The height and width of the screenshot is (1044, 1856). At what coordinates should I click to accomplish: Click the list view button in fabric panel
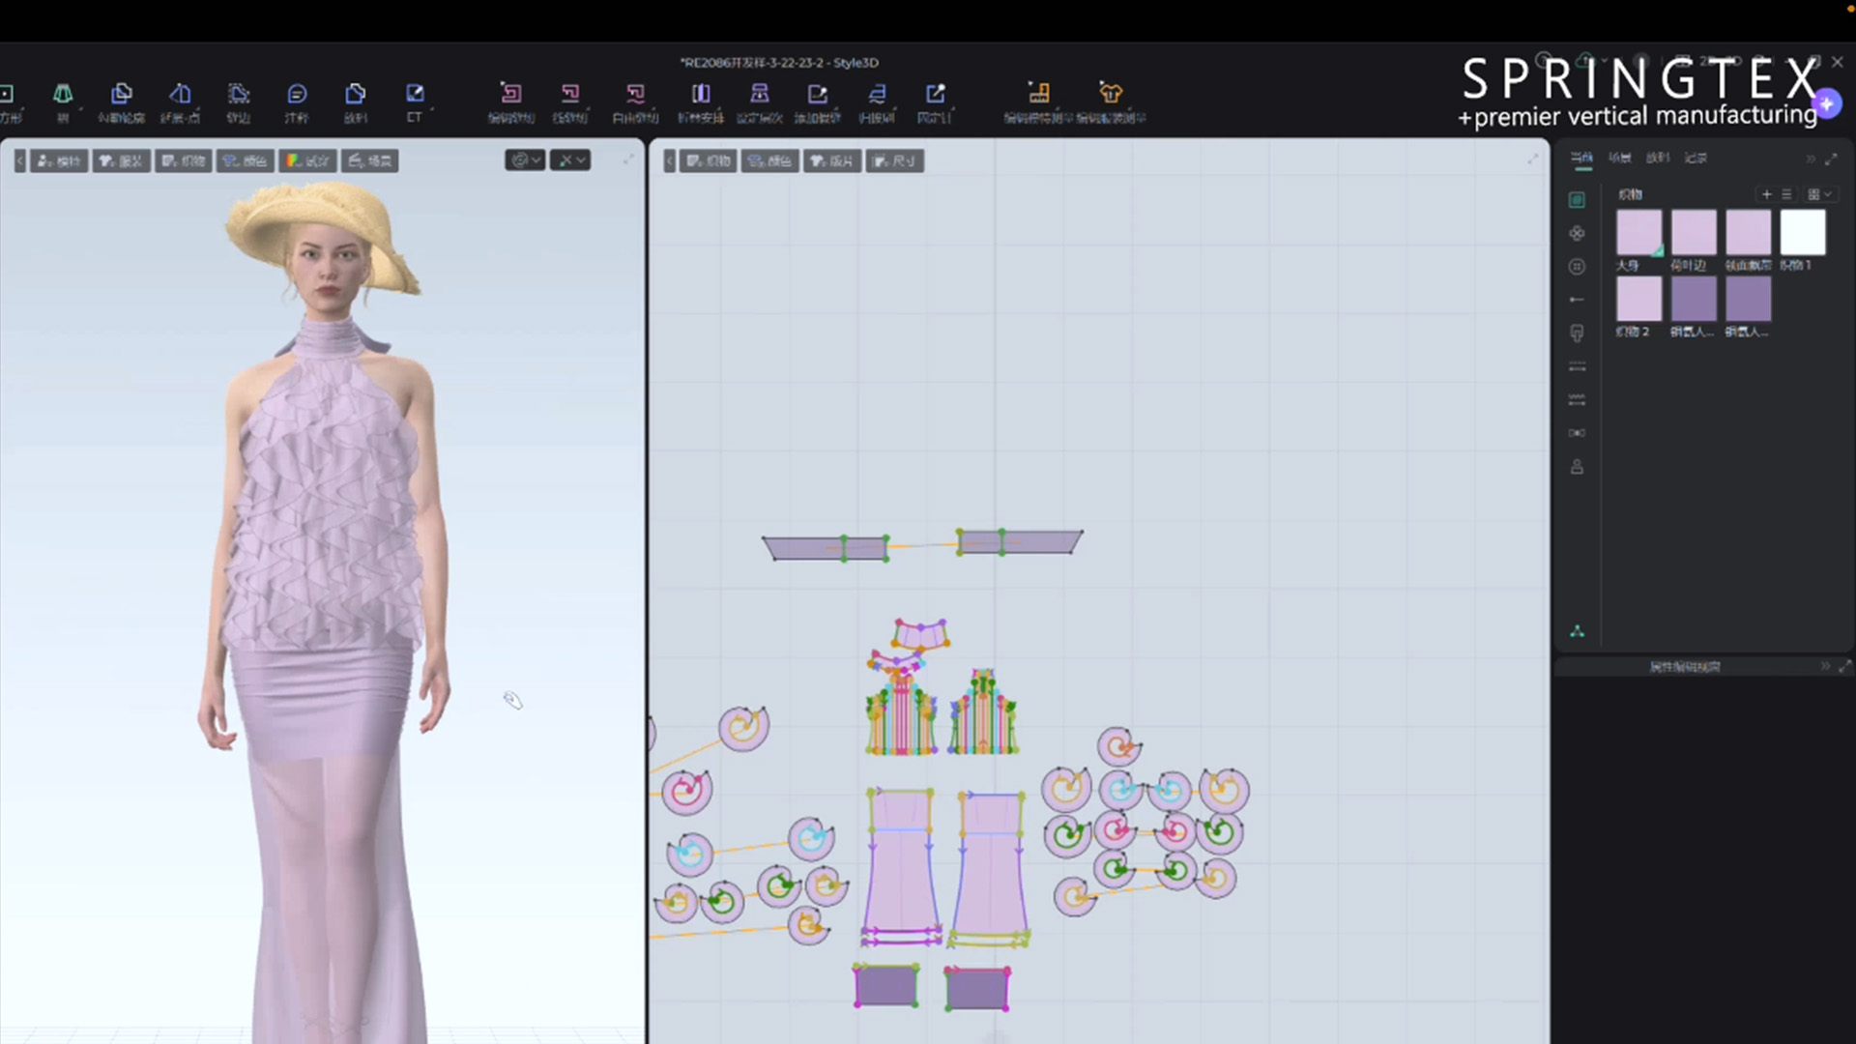pyautogui.click(x=1787, y=194)
